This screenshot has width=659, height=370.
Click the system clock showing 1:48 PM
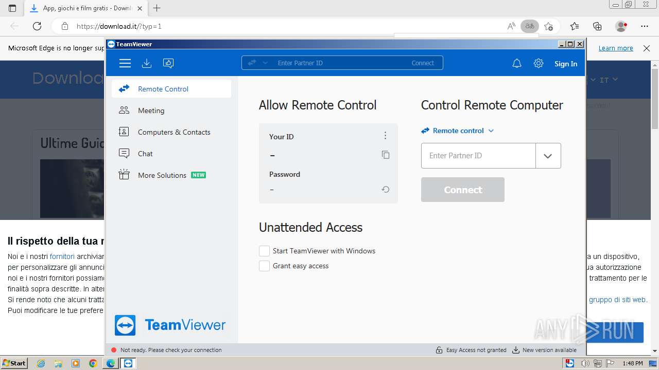point(632,363)
